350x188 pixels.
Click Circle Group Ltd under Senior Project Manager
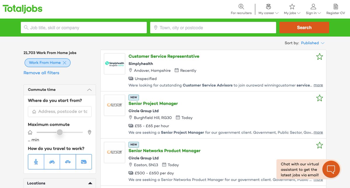143,111
